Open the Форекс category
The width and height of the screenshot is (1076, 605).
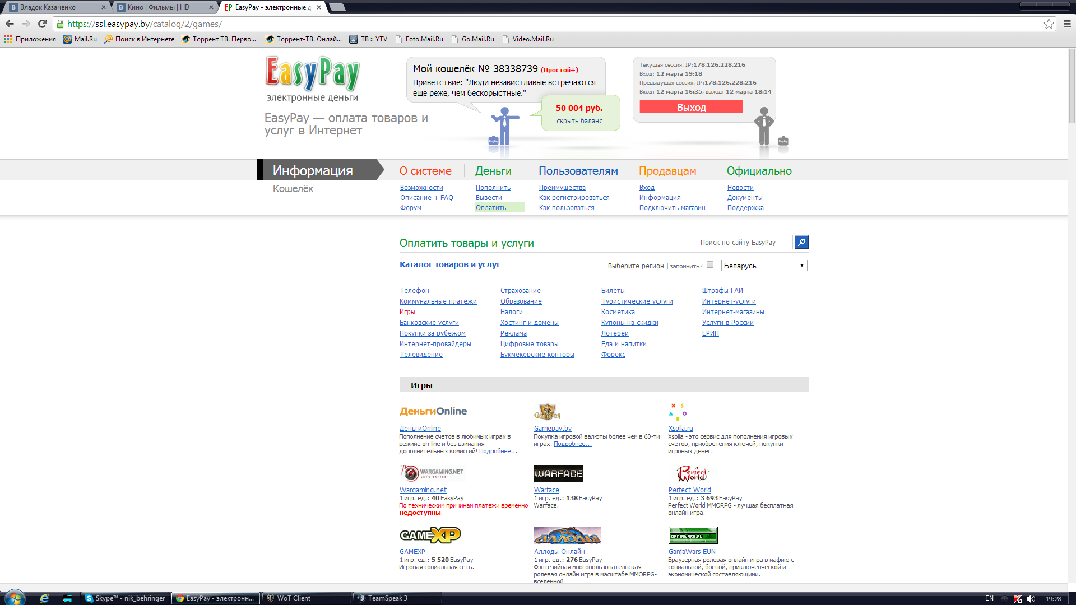coord(613,355)
